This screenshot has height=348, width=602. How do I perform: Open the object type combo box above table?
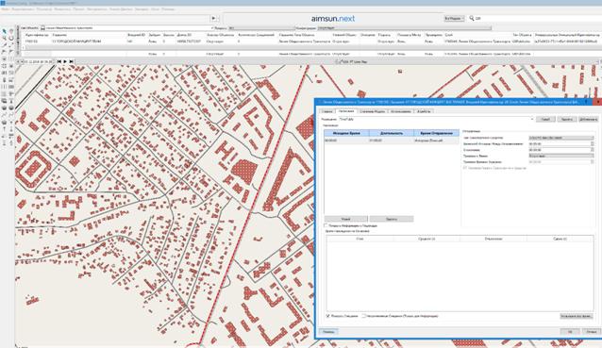(x=126, y=28)
